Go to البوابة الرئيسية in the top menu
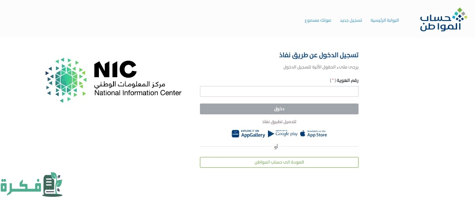 384,20
